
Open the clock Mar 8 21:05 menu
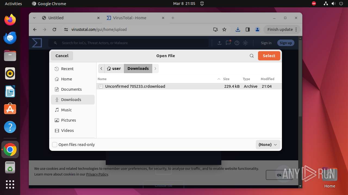184,4
